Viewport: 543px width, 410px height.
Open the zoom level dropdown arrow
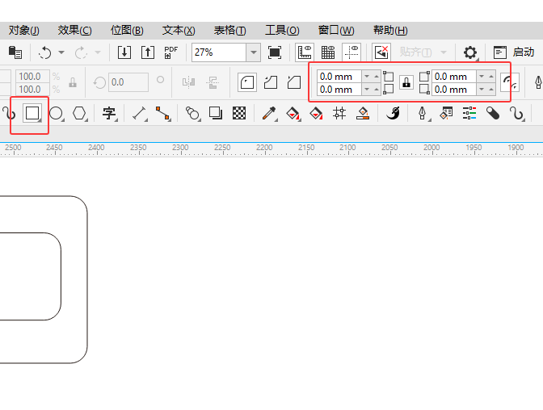tap(254, 52)
